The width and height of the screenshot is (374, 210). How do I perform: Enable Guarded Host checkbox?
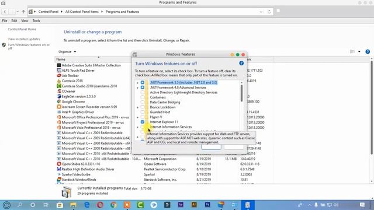point(143,112)
